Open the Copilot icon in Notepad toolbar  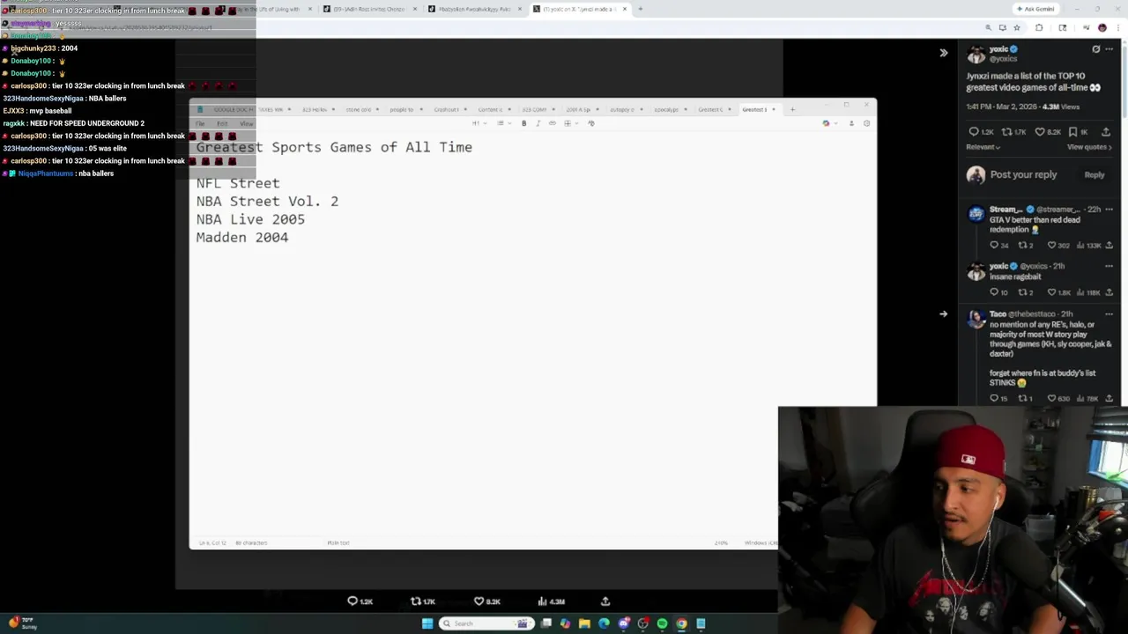827,123
